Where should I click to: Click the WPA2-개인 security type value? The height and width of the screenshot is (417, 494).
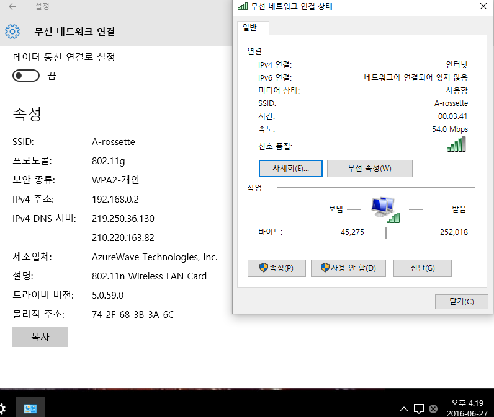[115, 180]
